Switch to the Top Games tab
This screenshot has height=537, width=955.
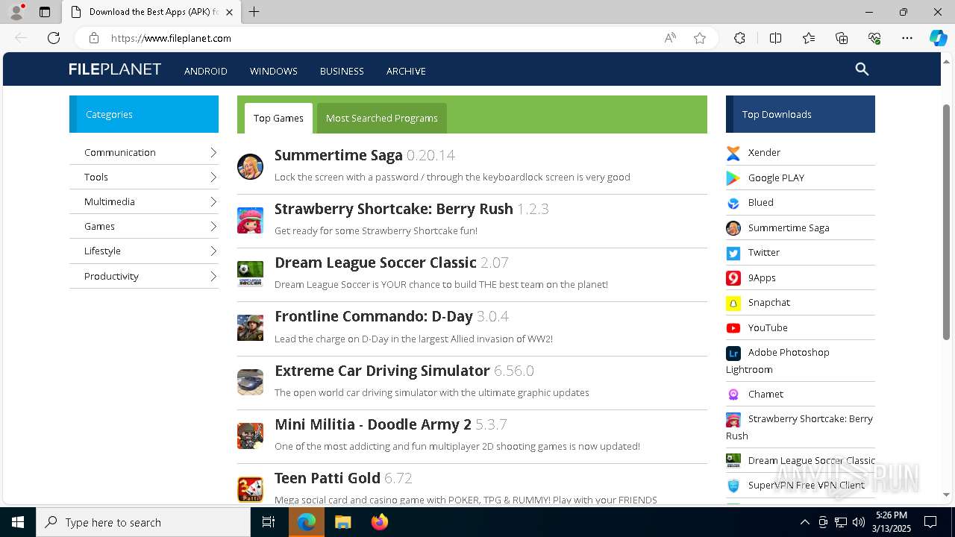pos(278,118)
